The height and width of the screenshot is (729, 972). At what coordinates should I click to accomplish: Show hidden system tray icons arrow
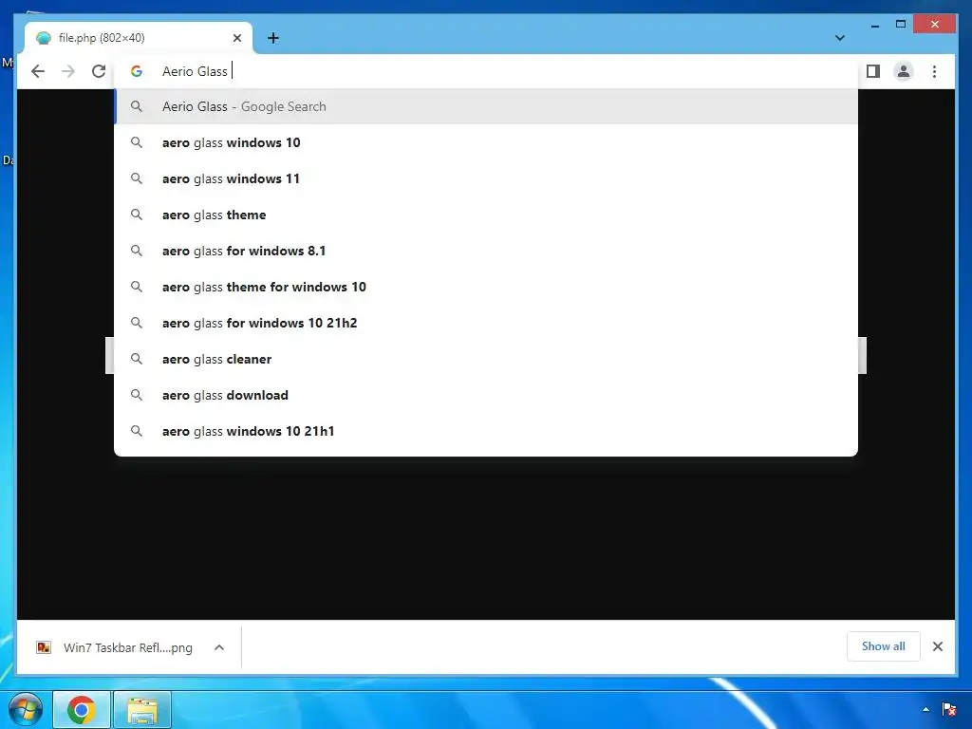(925, 710)
